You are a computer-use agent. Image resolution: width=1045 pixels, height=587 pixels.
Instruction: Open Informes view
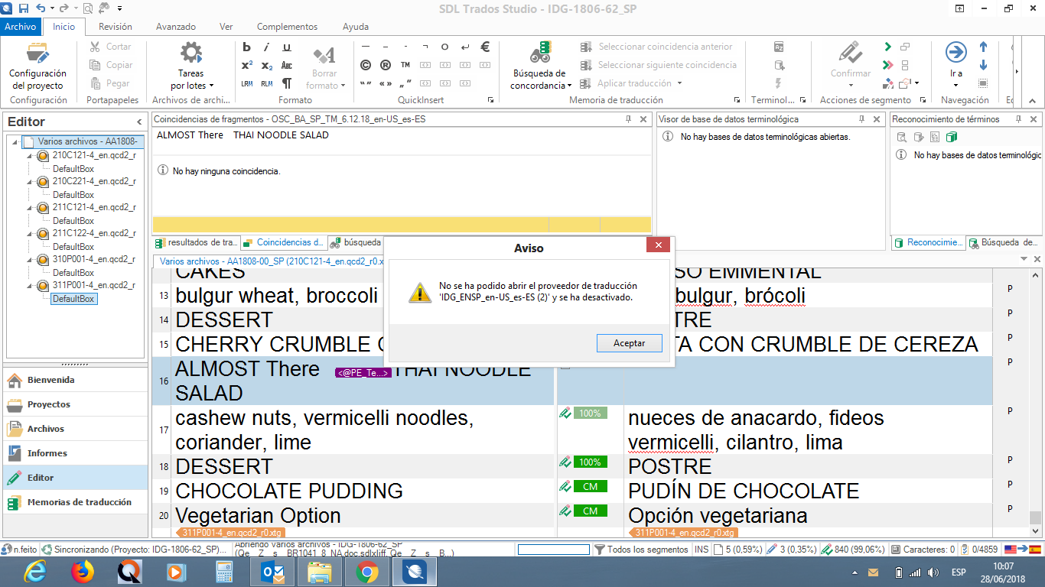point(75,453)
